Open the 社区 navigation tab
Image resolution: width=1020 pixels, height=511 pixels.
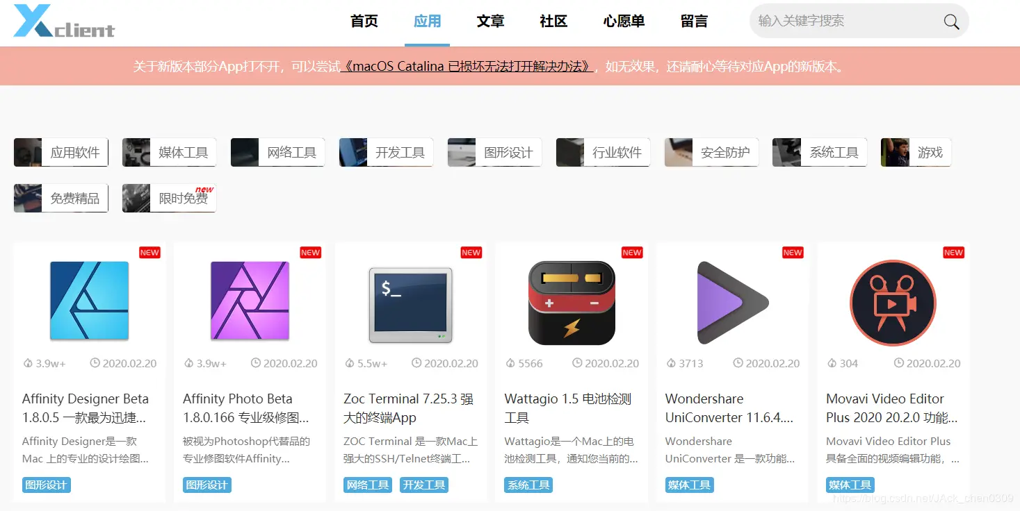pos(553,22)
